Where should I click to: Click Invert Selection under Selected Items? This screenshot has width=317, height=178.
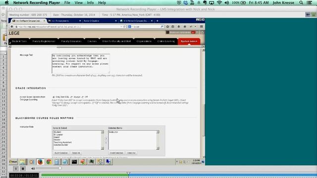coord(116,153)
